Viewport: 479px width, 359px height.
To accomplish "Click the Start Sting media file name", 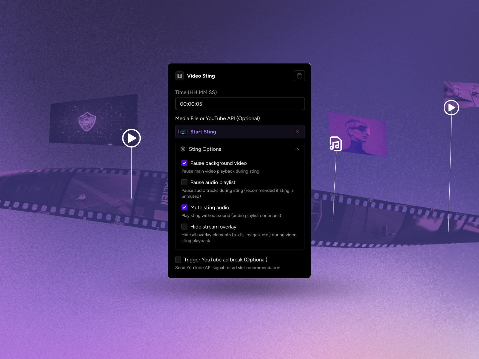I will tap(203, 132).
